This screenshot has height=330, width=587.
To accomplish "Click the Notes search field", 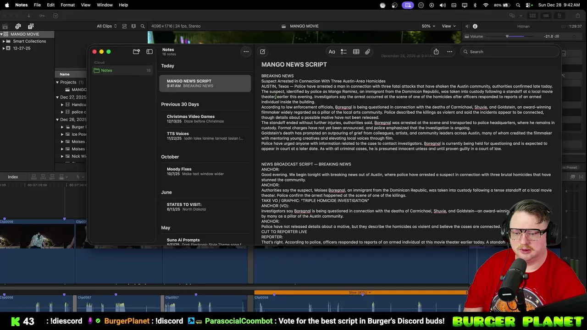I will (x=509, y=52).
